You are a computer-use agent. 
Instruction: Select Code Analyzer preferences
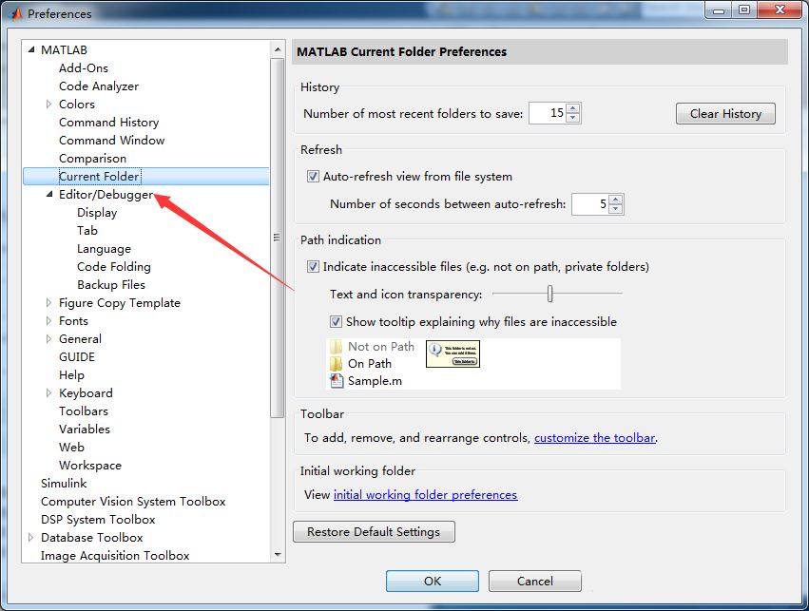(x=99, y=86)
